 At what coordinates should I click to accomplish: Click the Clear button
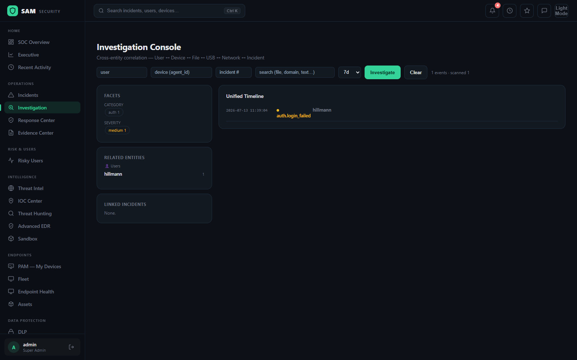coord(416,72)
